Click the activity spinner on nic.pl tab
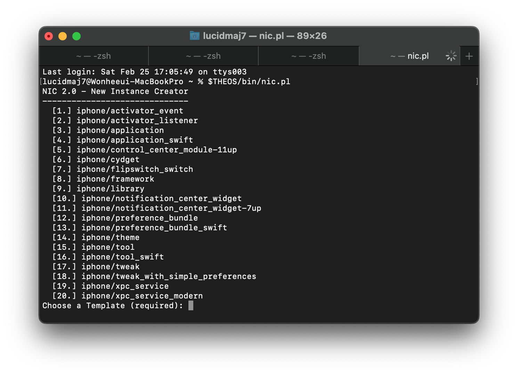This screenshot has width=518, height=375. pos(451,56)
